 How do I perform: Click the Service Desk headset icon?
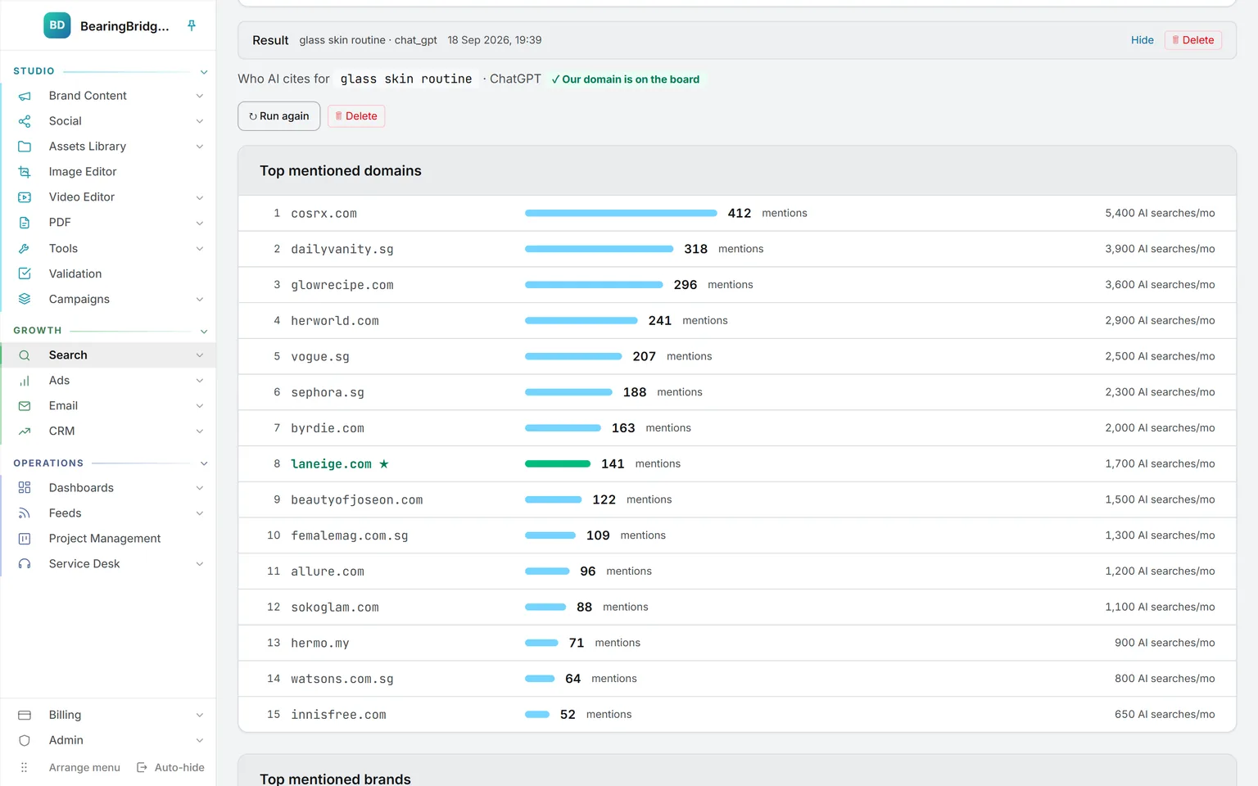click(25, 564)
